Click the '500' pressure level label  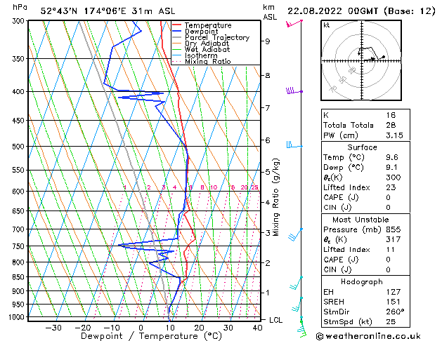pos(20,147)
